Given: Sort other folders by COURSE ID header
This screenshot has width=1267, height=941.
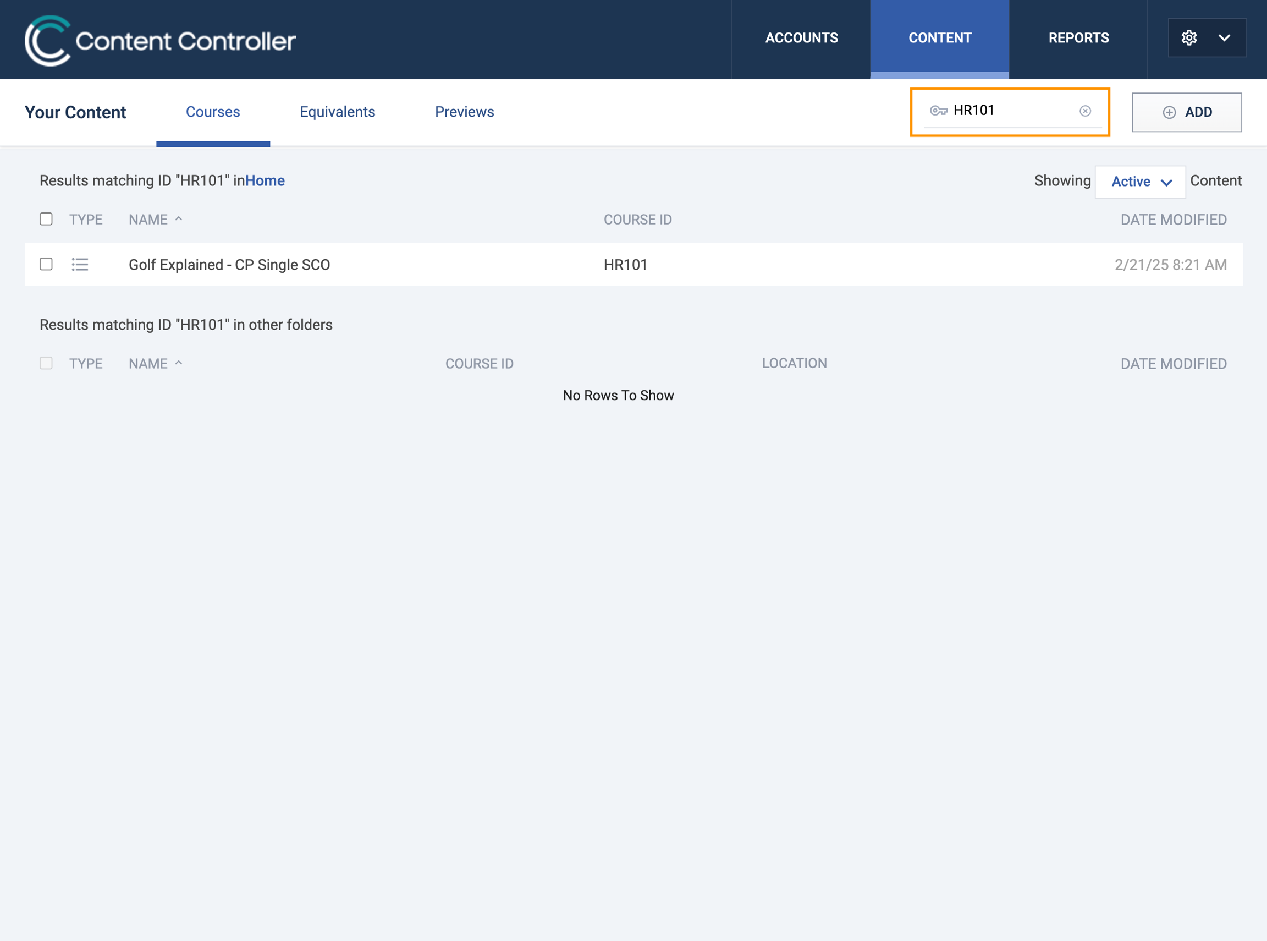Looking at the screenshot, I should [480, 363].
